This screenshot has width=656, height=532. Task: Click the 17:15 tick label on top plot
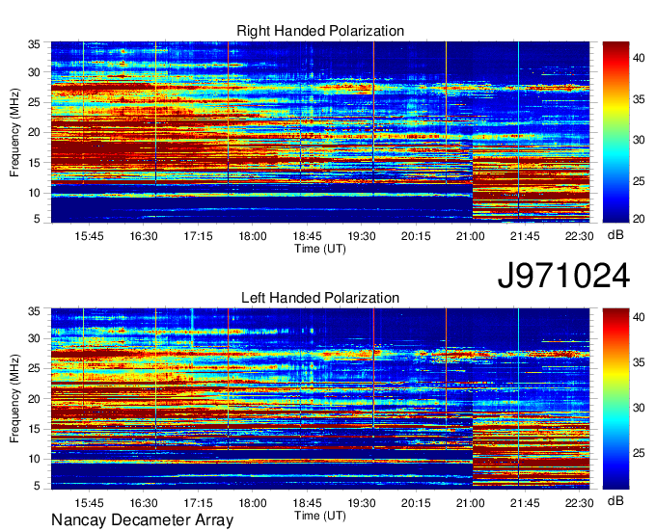(x=198, y=236)
